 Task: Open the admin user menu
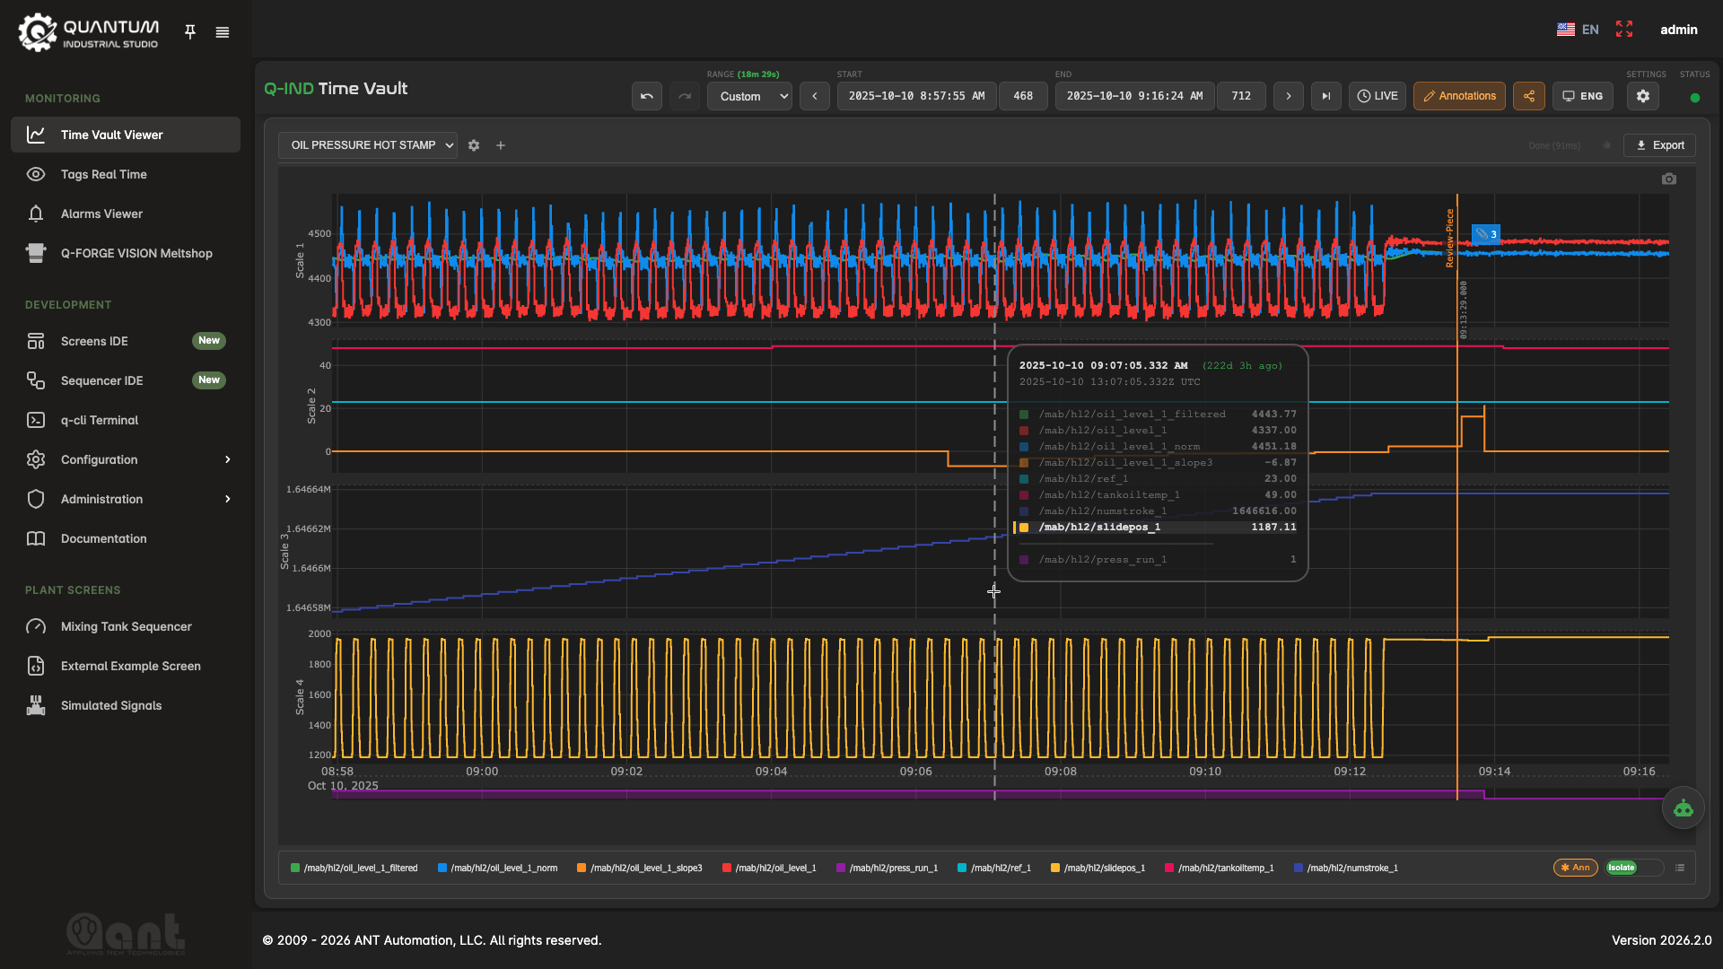(x=1679, y=30)
